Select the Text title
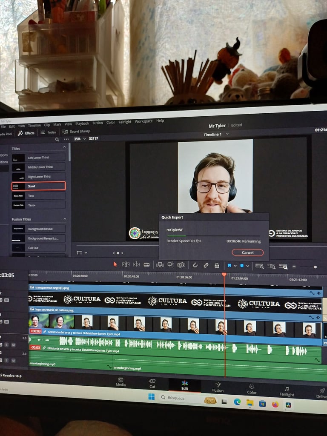This screenshot has width=327, height=436. click(38, 196)
